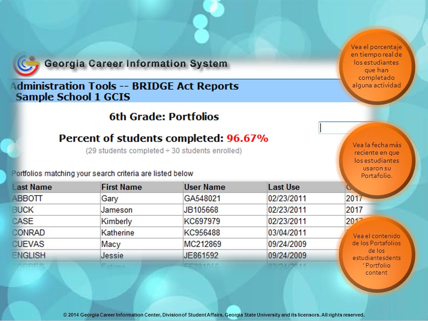
Task: Click orange bubble about porcentaje en tiempo real
Action: pyautogui.click(x=377, y=66)
